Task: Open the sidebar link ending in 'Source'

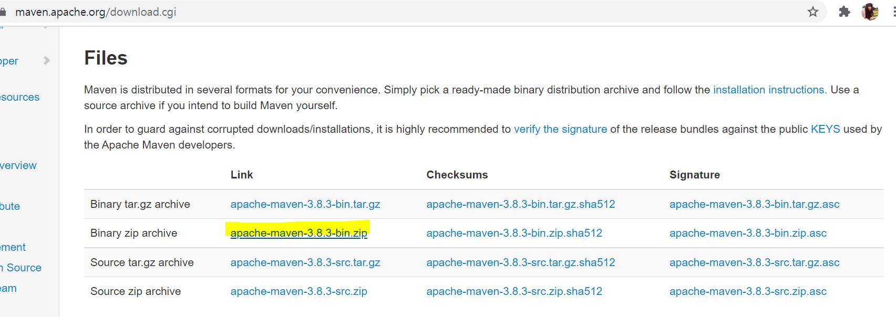Action: click(x=20, y=268)
